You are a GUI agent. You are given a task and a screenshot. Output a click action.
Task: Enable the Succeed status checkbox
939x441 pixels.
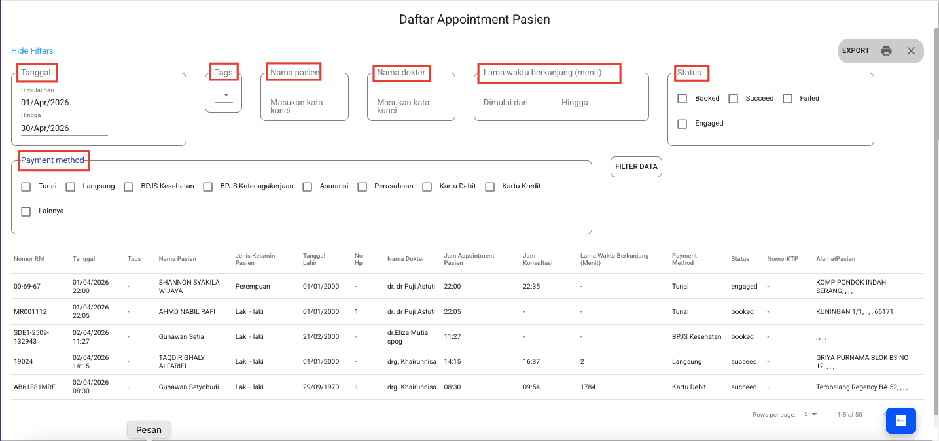pos(734,99)
